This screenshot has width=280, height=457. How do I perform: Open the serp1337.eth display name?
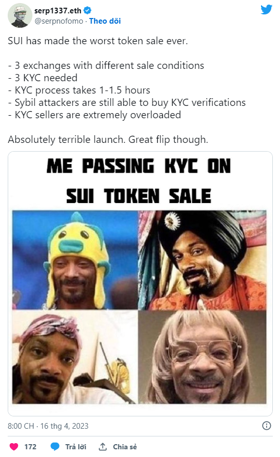coord(58,10)
